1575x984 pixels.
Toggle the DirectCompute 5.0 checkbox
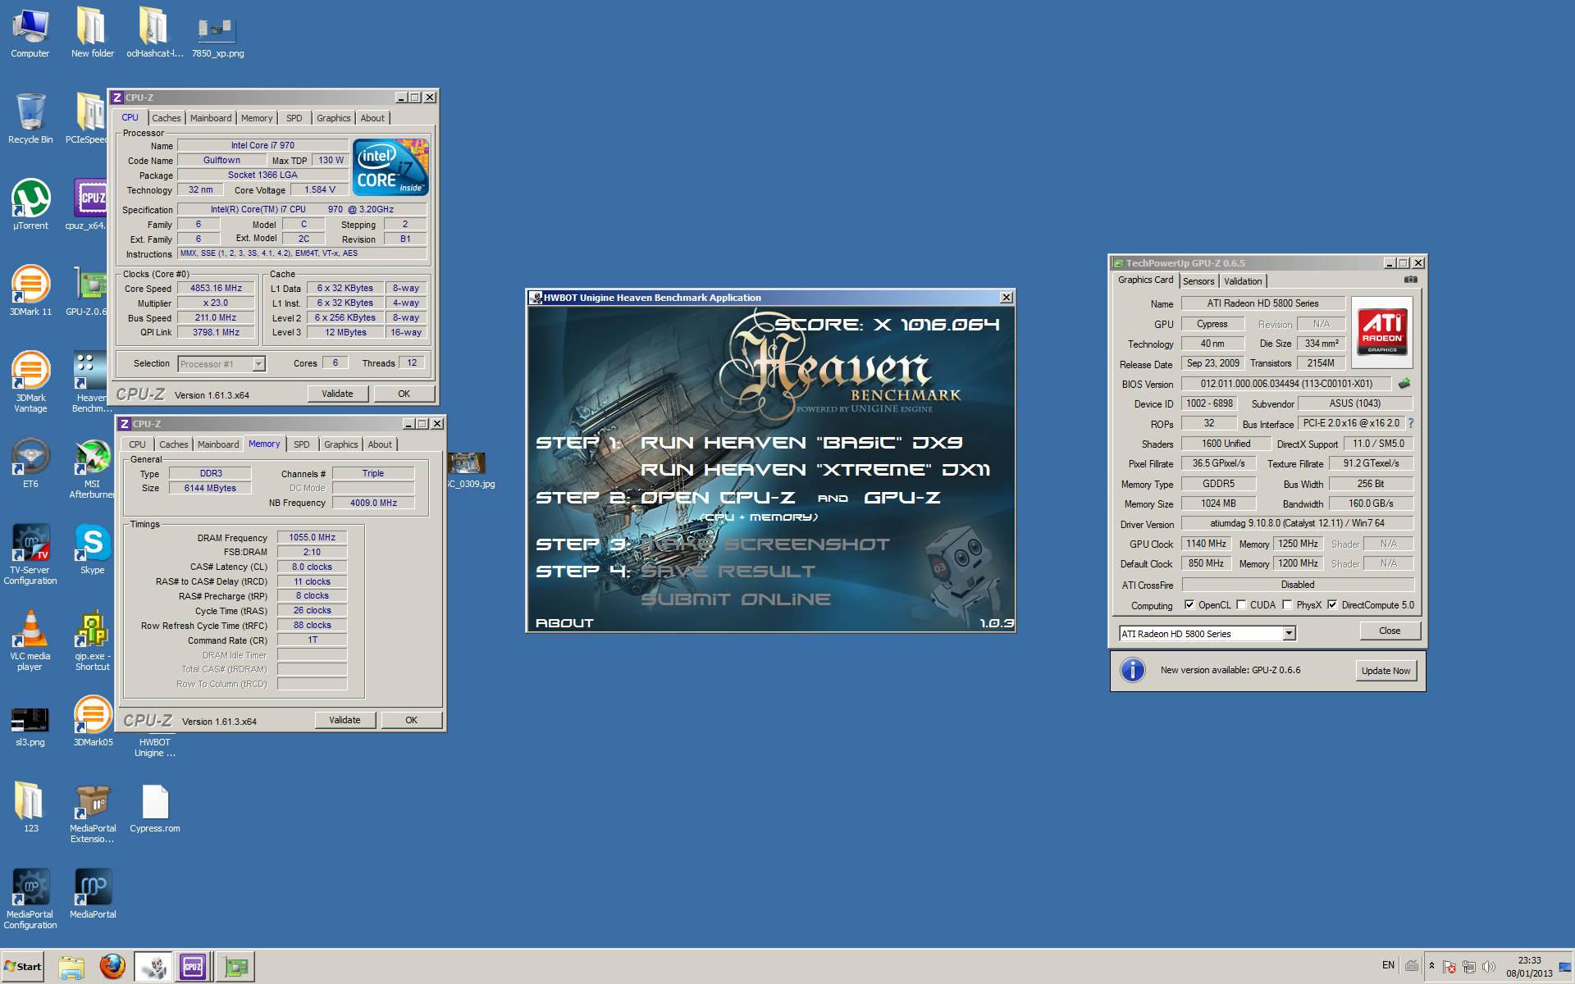point(1332,604)
